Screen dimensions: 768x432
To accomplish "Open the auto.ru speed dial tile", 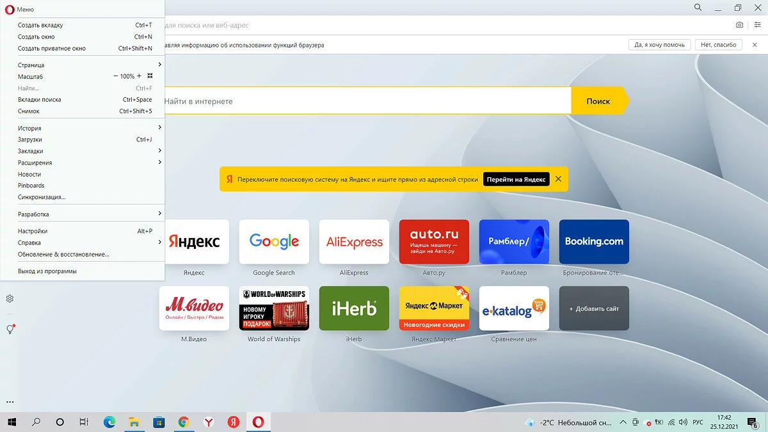I will (x=434, y=241).
